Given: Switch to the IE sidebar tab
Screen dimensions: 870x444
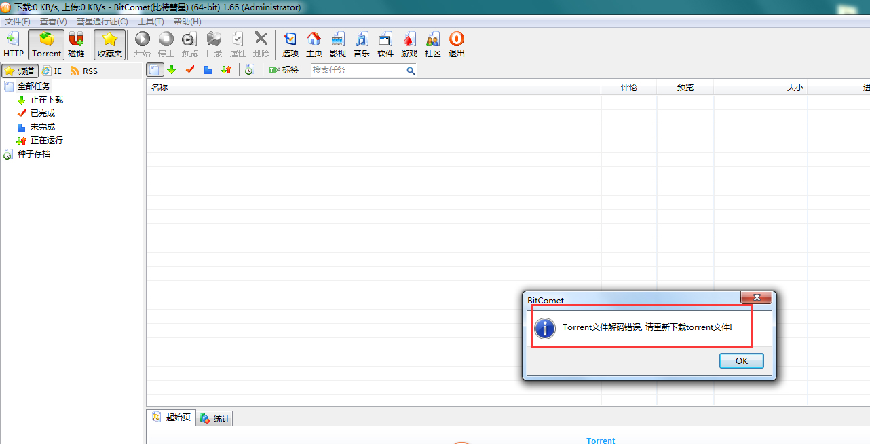Looking at the screenshot, I should 52,71.
